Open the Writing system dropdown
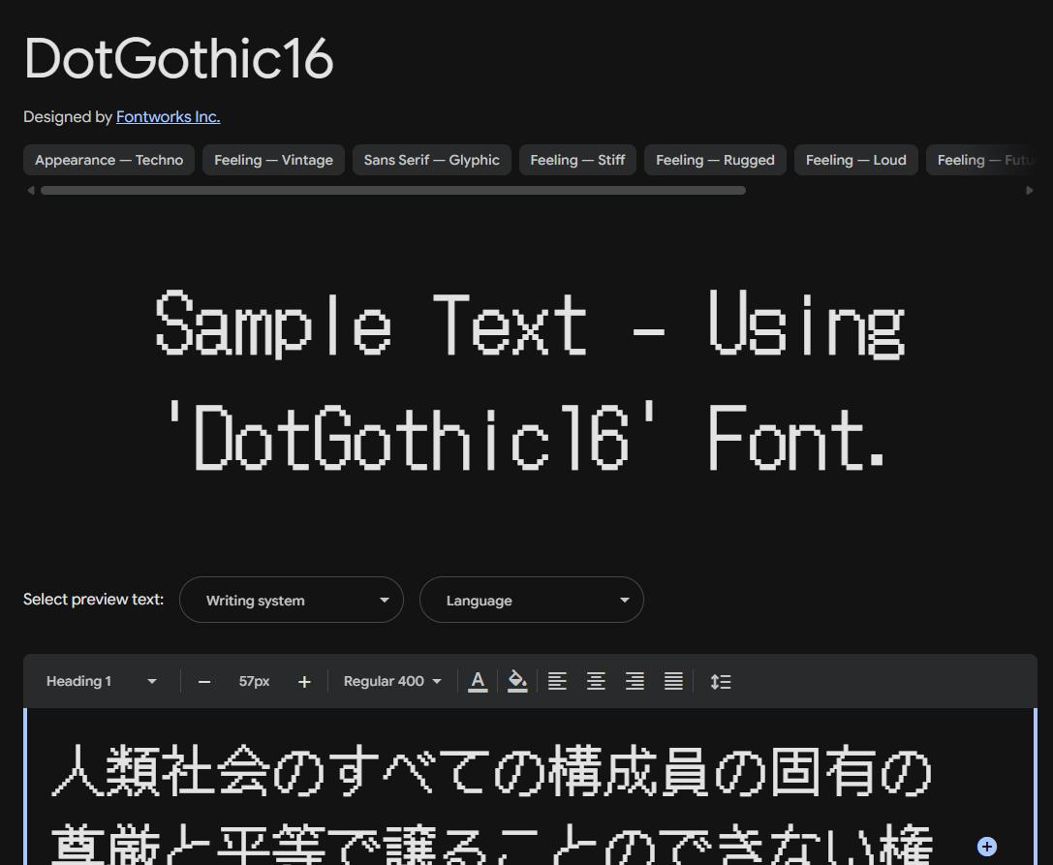This screenshot has width=1053, height=865. (292, 600)
